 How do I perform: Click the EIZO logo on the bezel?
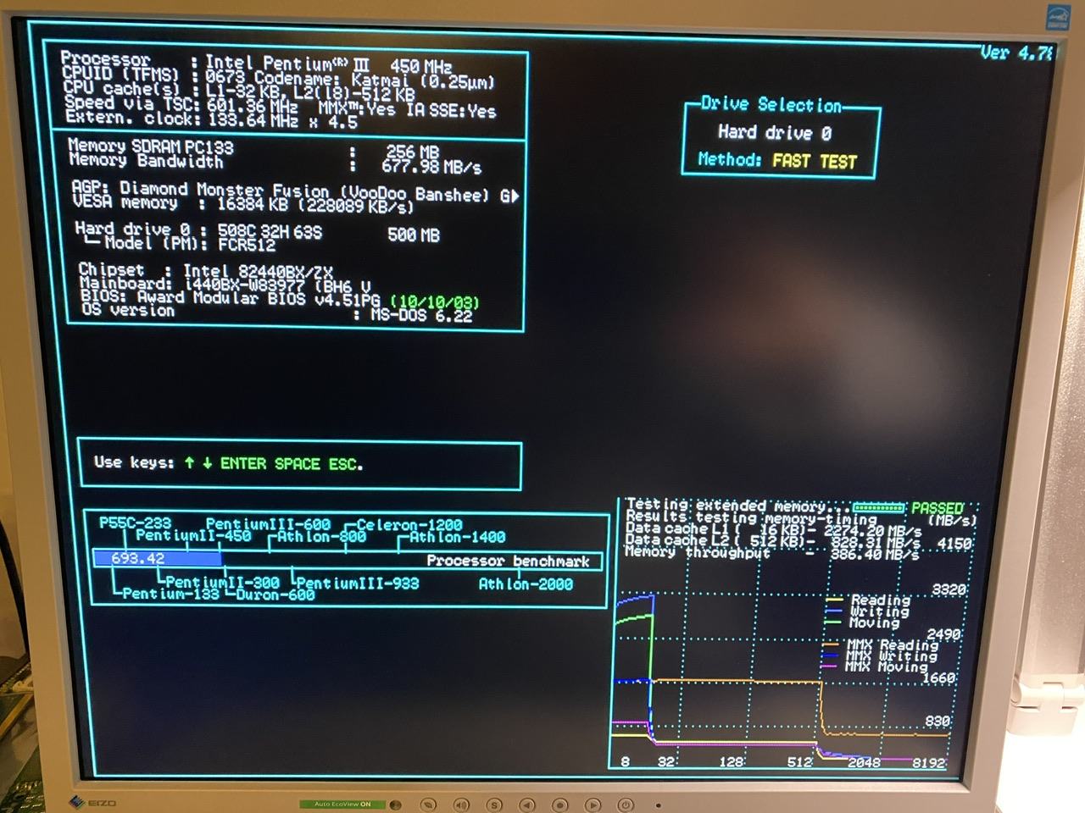pos(91,802)
